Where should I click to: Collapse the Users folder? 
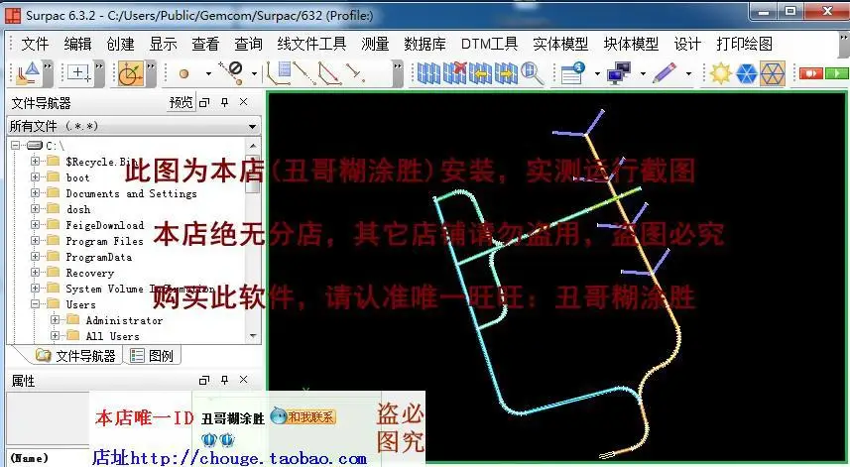[36, 304]
